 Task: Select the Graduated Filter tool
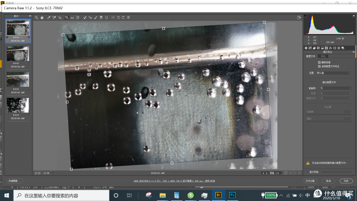click(x=101, y=18)
